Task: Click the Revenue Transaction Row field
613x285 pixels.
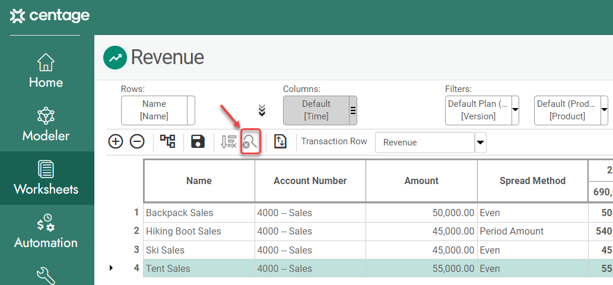Action: 425,142
